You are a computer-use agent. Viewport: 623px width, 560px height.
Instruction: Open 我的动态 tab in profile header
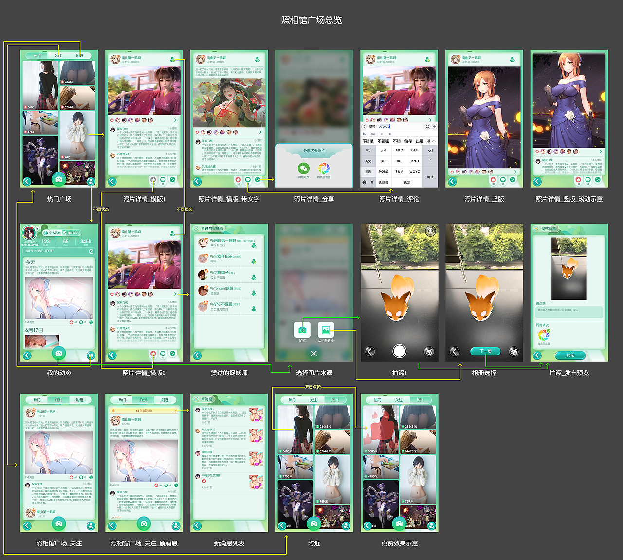tap(71, 233)
